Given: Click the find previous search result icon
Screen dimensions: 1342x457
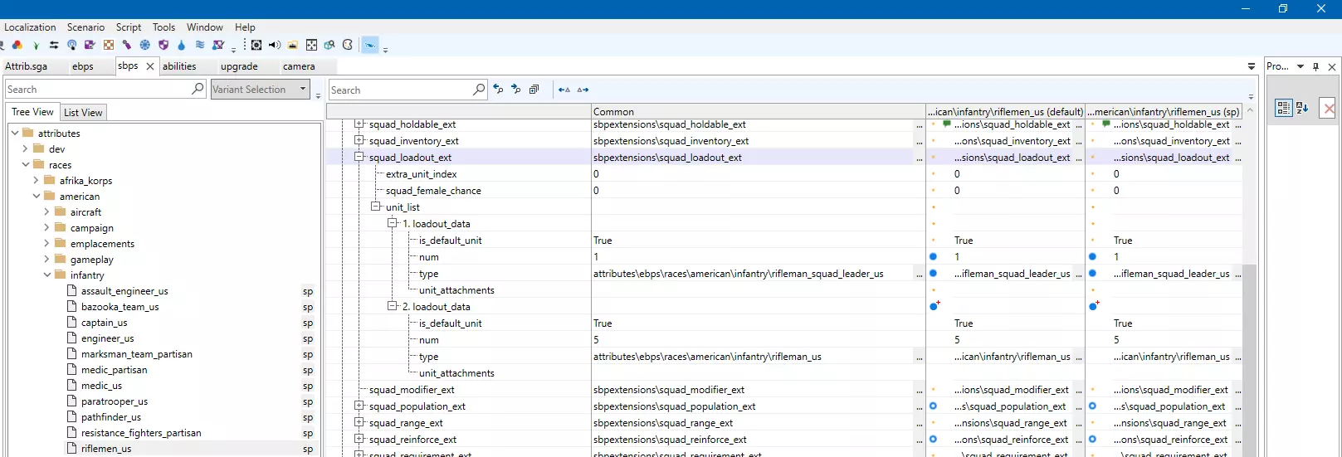Looking at the screenshot, I should (498, 90).
